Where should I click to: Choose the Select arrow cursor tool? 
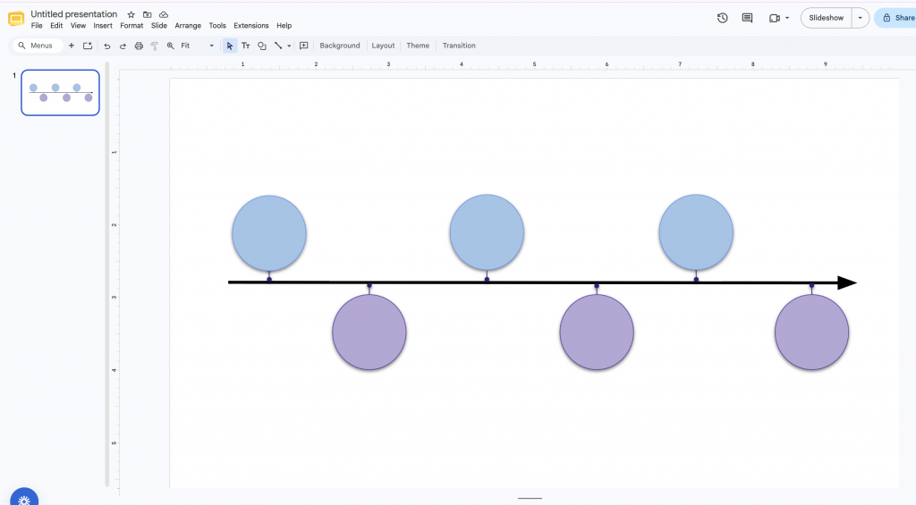pos(230,46)
